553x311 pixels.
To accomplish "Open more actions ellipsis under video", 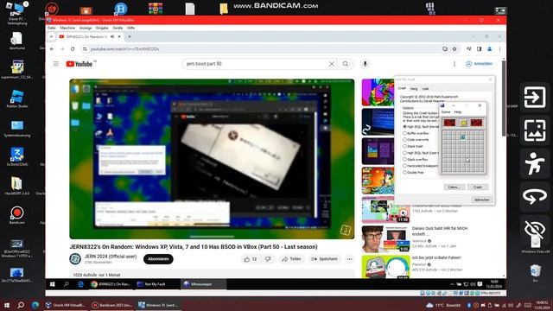I will (349, 259).
